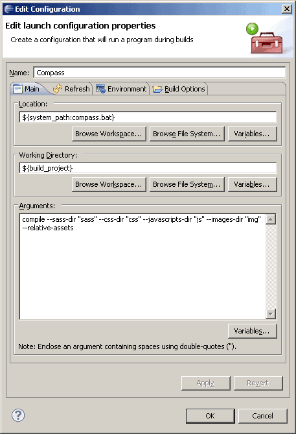Click the Environment tab icon

point(100,89)
